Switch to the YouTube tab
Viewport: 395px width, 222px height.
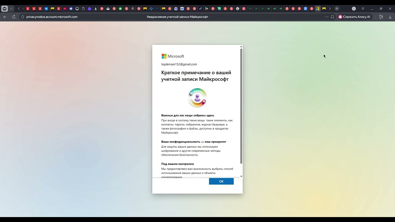click(65, 9)
